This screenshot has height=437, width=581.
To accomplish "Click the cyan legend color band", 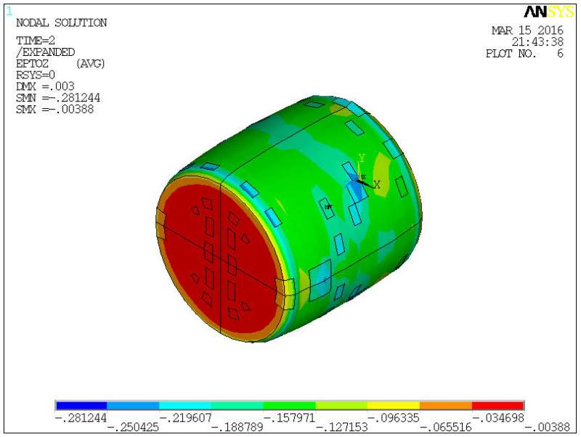I will pyautogui.click(x=185, y=406).
